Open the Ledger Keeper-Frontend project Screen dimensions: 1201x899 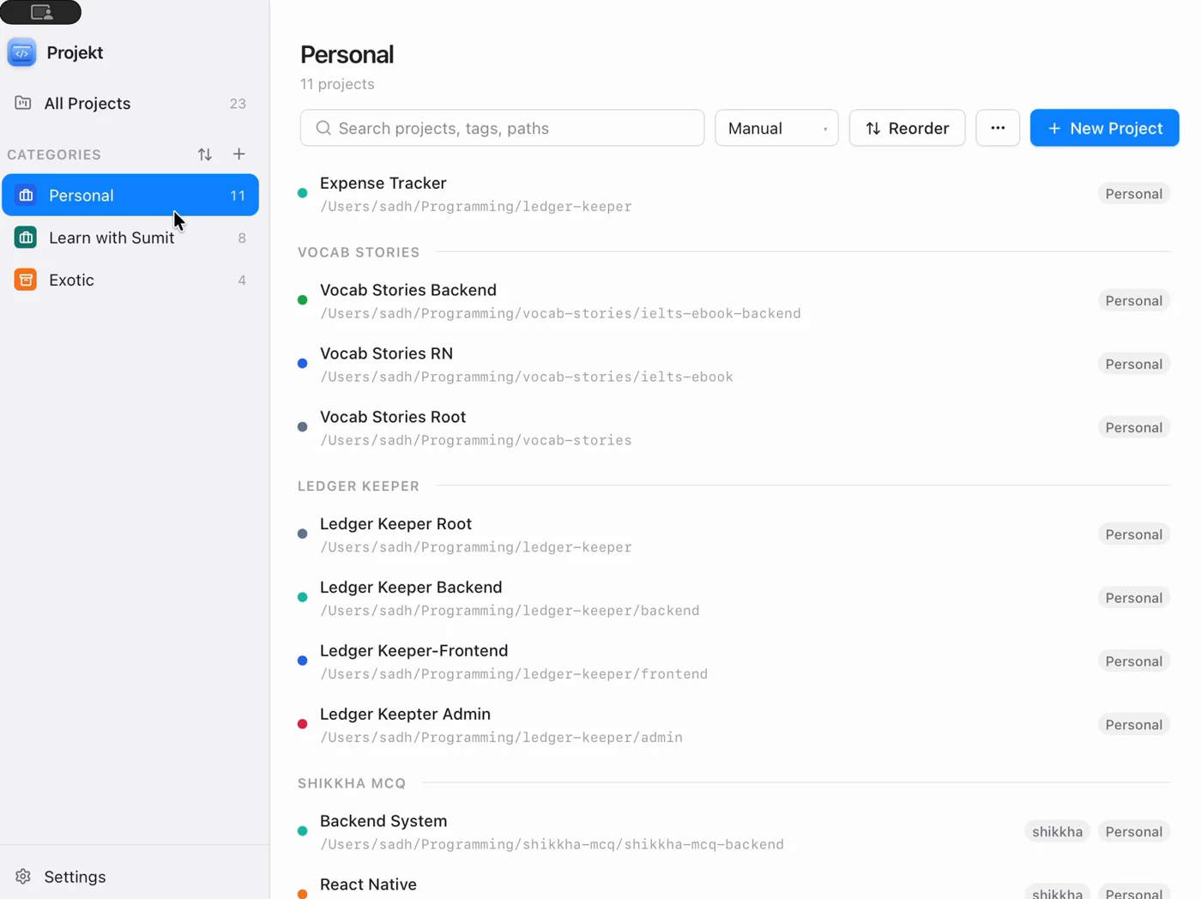point(733,661)
